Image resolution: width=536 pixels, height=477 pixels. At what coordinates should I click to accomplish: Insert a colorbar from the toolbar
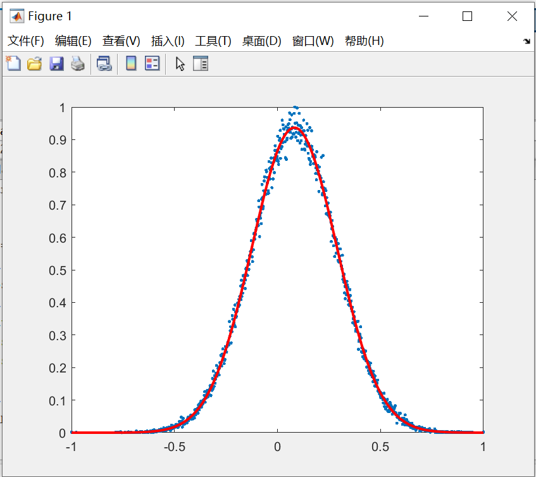click(131, 63)
